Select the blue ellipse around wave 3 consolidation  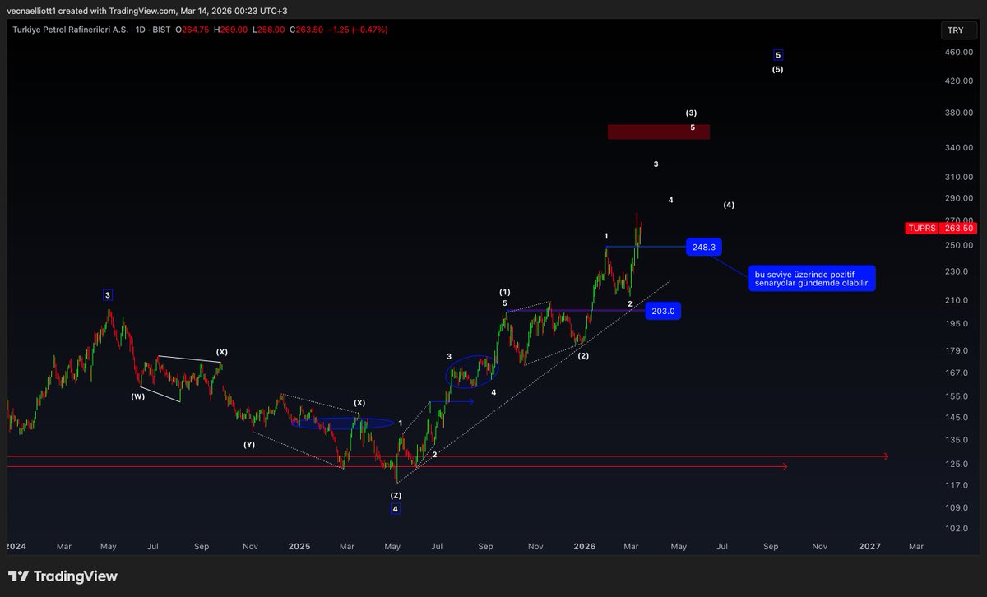pyautogui.click(x=472, y=372)
